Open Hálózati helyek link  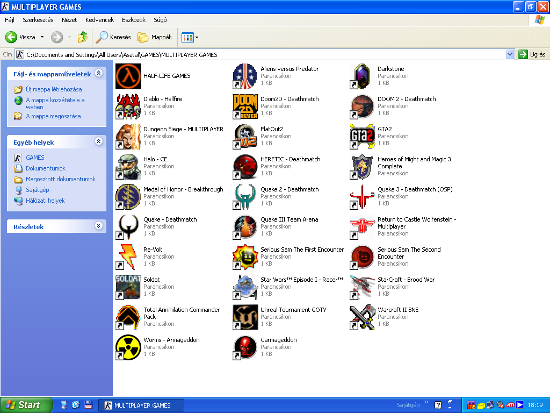point(45,201)
